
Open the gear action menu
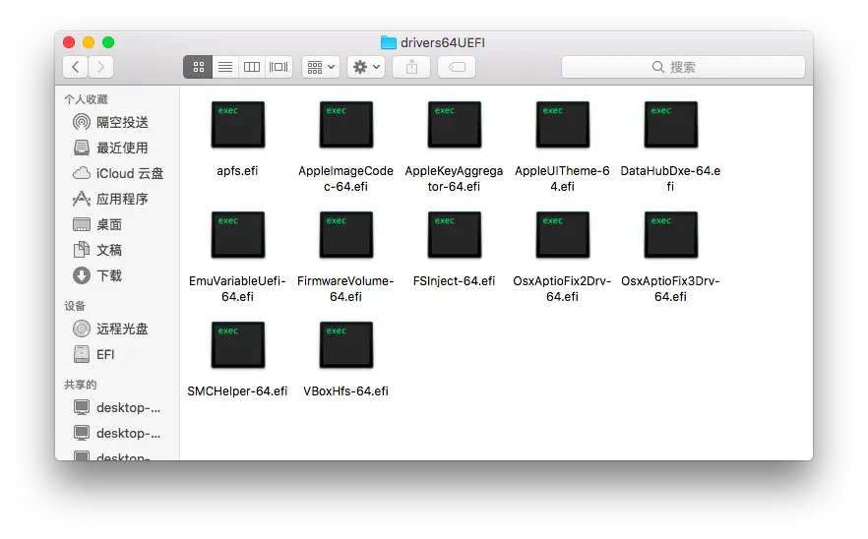pos(366,67)
